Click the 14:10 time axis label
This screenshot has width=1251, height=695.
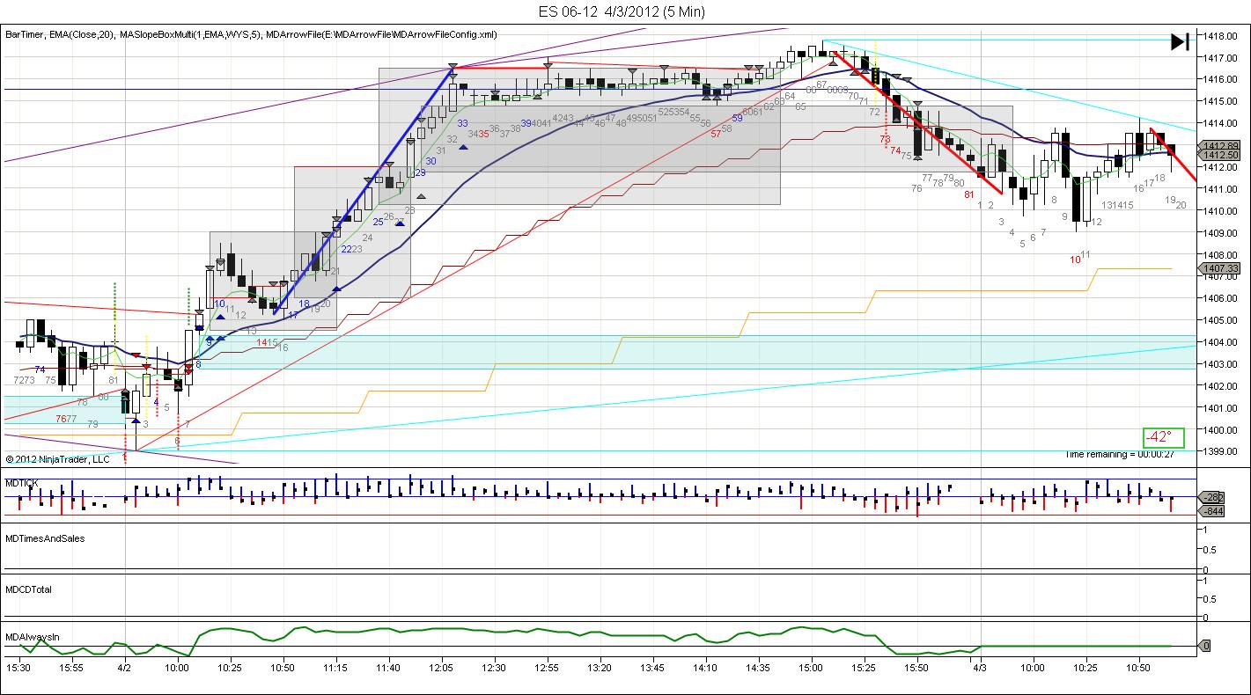(x=705, y=669)
